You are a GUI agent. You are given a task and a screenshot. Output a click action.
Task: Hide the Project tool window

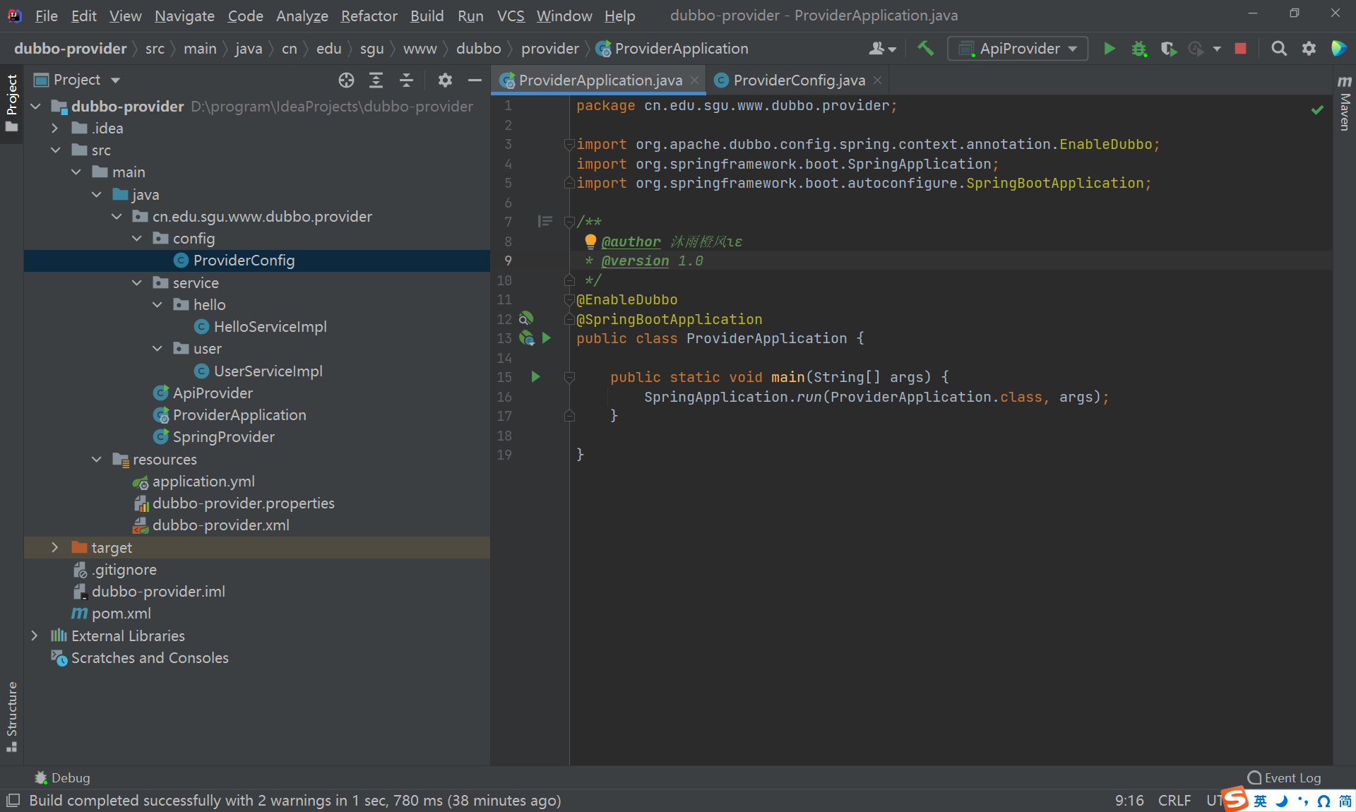[x=475, y=80]
